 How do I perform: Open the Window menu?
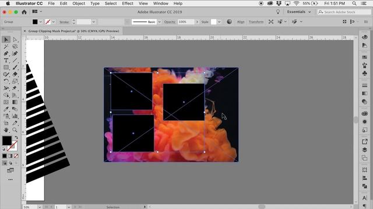[161, 3]
